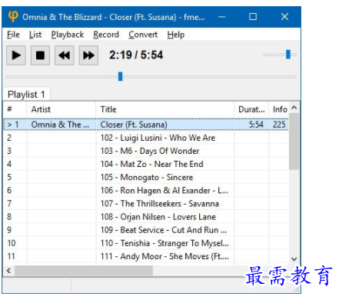Screen dimensions: 339x300
Task: Select track 108 - Orjan Nilsen - Lovers Lane
Action: (x=146, y=217)
